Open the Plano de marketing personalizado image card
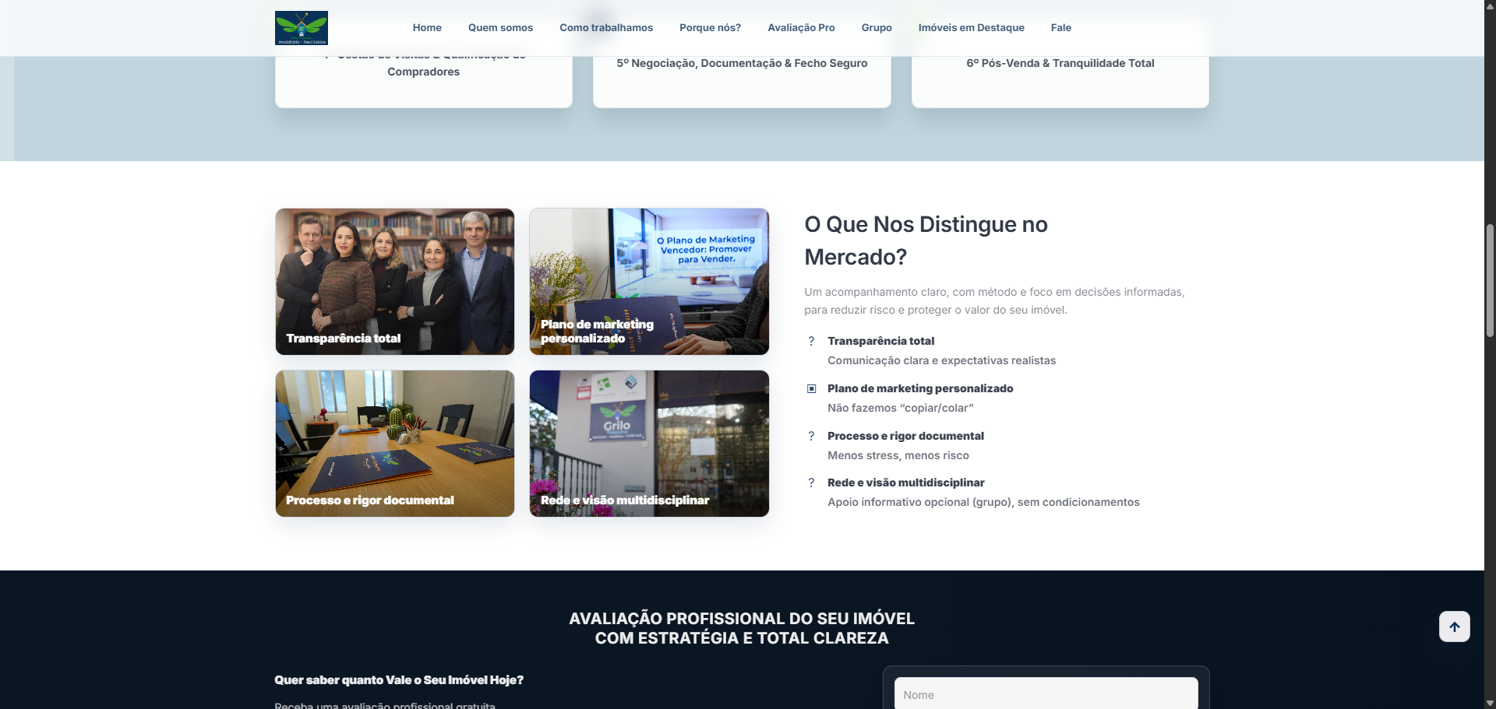 tap(649, 281)
